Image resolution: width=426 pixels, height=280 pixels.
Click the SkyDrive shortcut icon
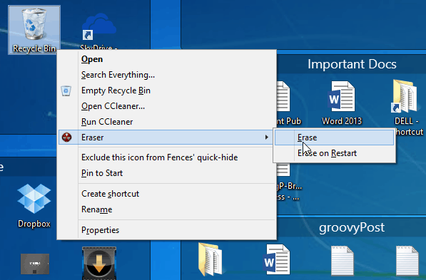99,27
